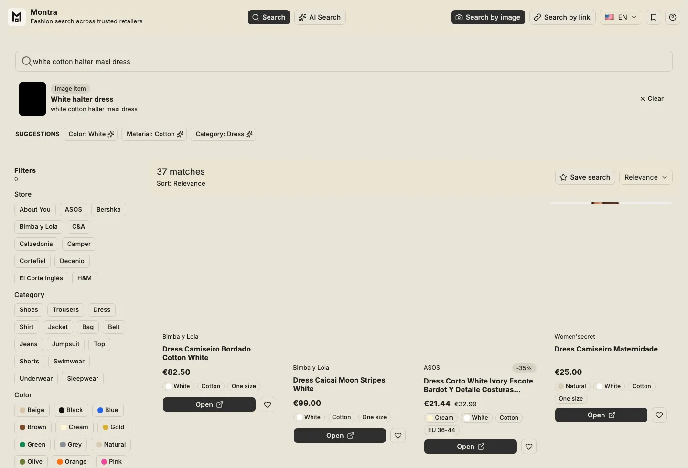This screenshot has height=468, width=688.
Task: Click the Dress Caicai Moon Stripes White title
Action: [x=339, y=384]
